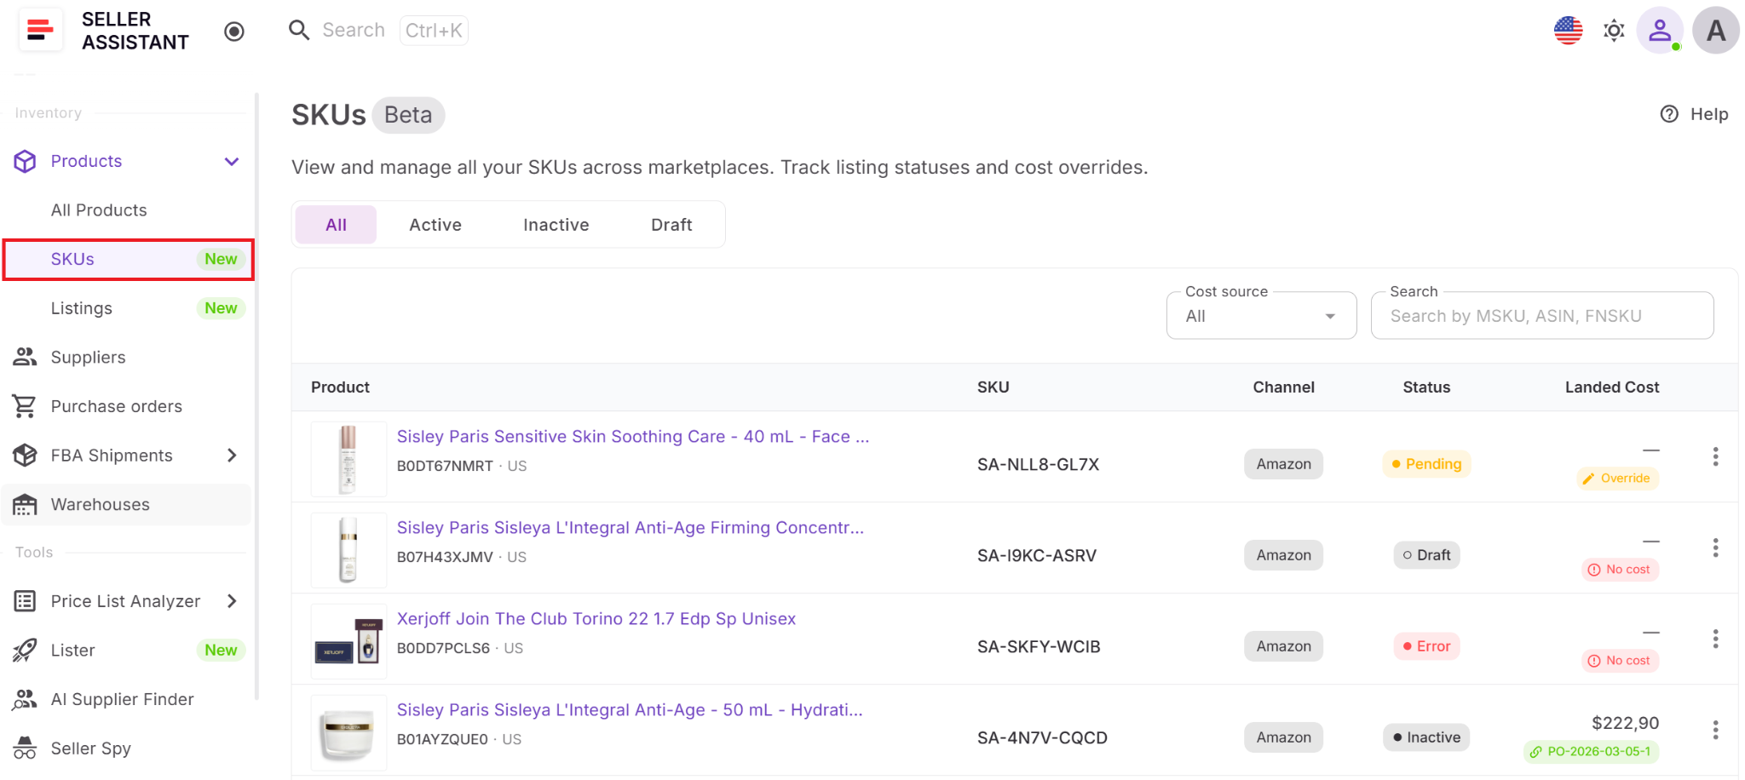Toggle light/dark theme sun icon
The width and height of the screenshot is (1745, 780).
[1614, 31]
